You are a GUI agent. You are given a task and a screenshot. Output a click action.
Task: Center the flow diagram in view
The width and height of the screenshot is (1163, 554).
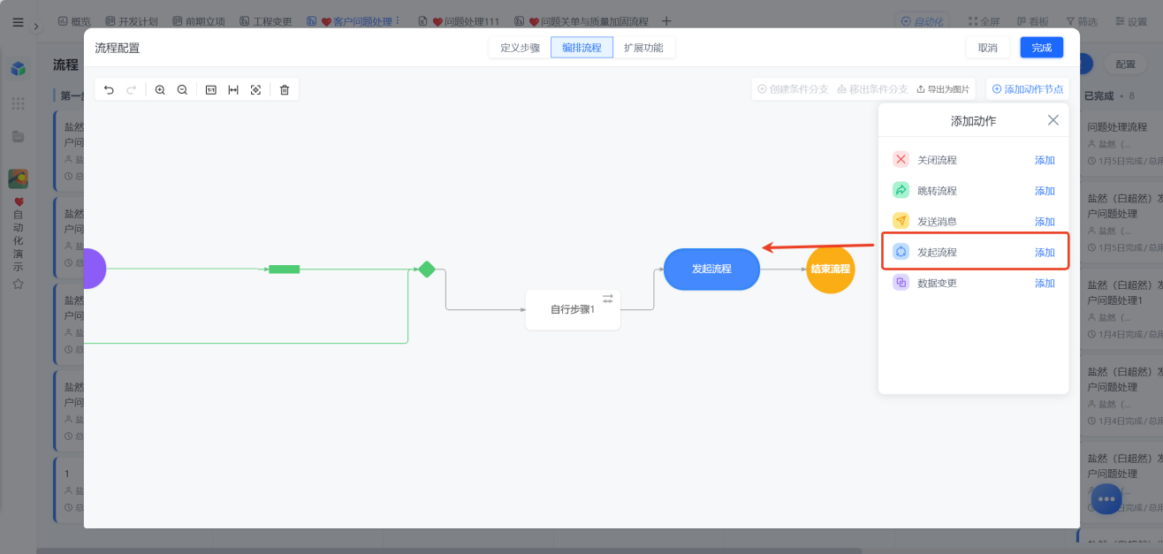click(255, 89)
